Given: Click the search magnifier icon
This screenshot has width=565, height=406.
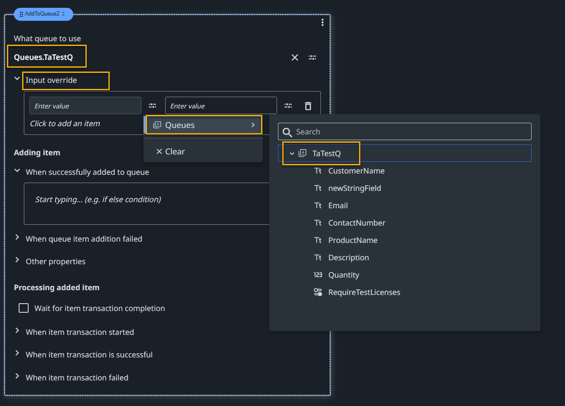Looking at the screenshot, I should pos(288,131).
